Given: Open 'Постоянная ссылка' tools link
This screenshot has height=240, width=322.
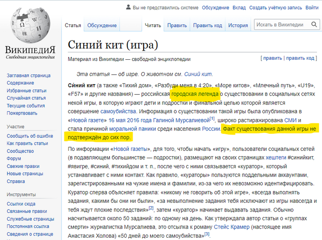Looking at the screenshot, I should [x=28, y=227].
